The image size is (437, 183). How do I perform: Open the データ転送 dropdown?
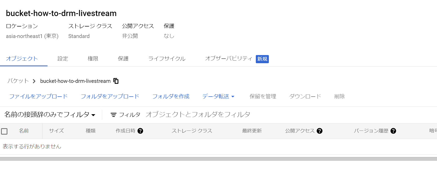point(218,96)
